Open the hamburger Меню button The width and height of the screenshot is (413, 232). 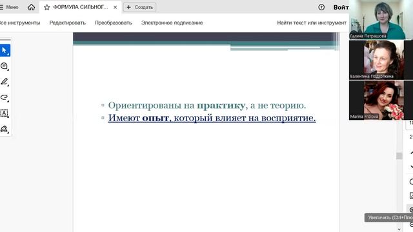9,7
